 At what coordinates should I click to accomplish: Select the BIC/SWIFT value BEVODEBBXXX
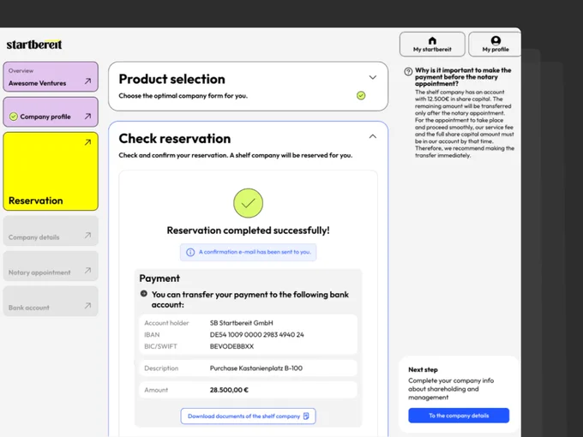(231, 346)
